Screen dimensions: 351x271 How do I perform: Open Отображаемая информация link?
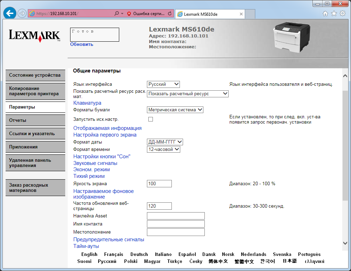[x=107, y=128]
